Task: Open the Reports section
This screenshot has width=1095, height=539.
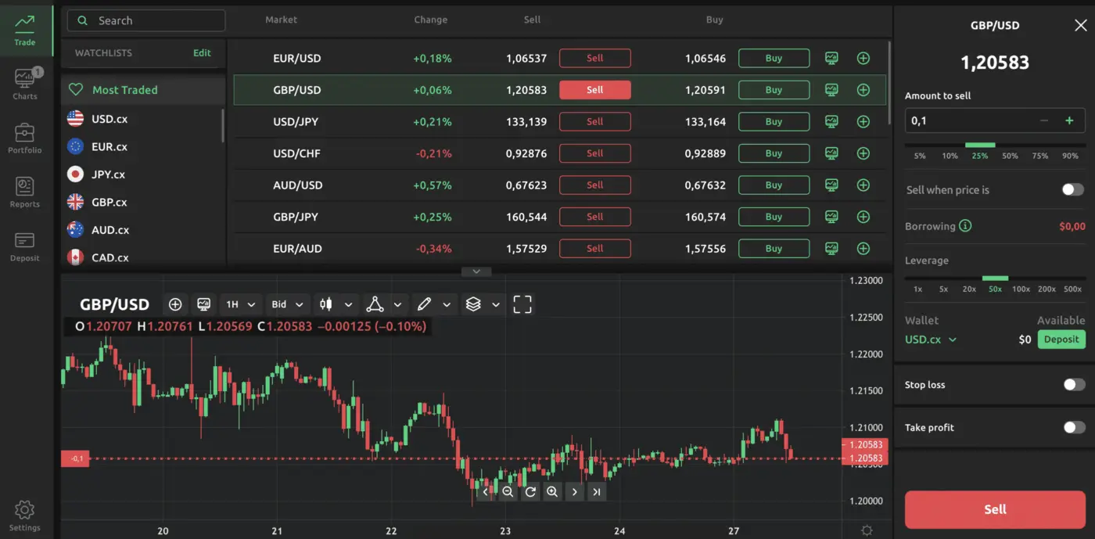Action: [25, 192]
